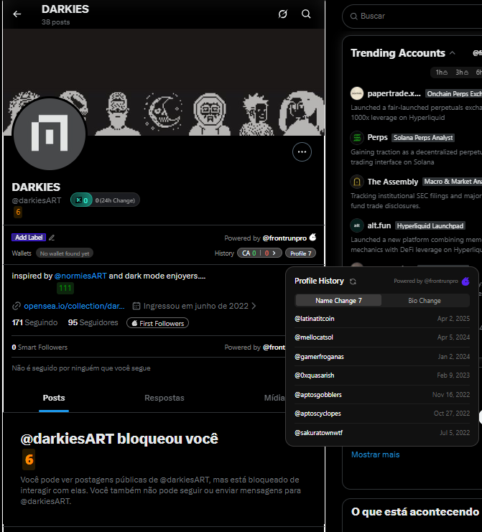The image size is (482, 532).
Task: Select the 1h trending timeframe
Action: click(x=442, y=73)
